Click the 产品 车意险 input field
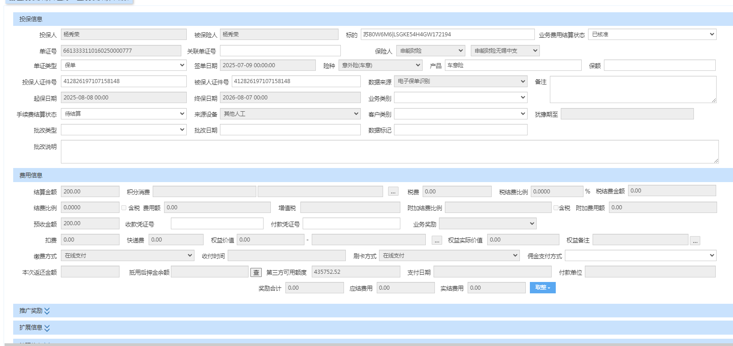 point(513,65)
